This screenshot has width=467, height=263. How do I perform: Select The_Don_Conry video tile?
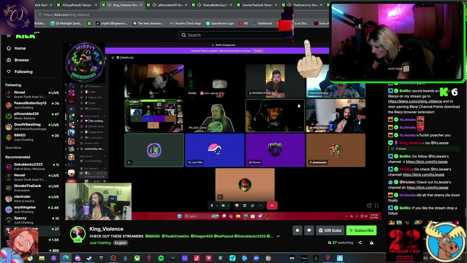[215, 115]
